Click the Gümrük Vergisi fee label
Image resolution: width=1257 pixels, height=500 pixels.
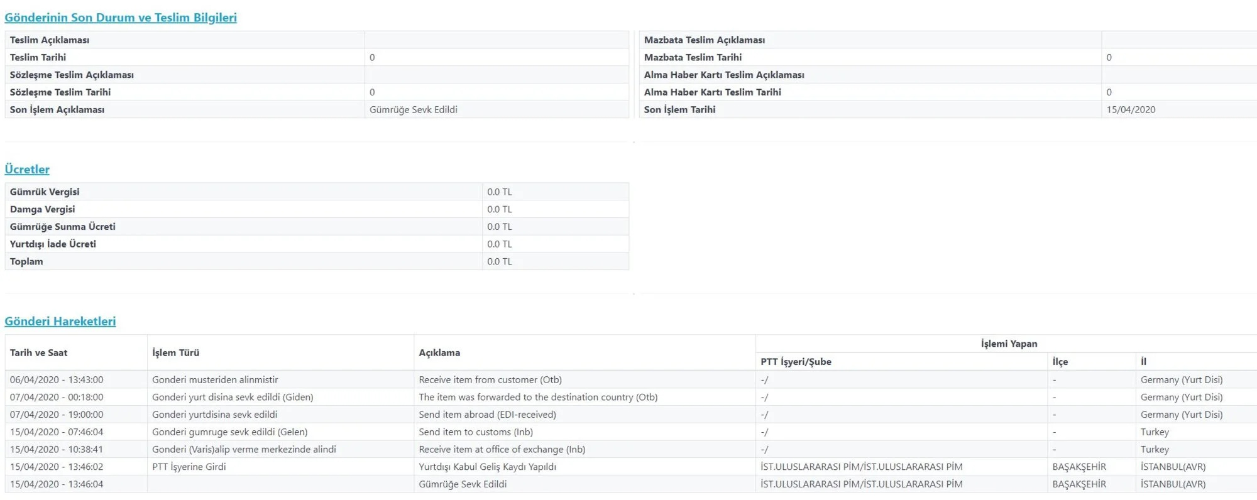pyautogui.click(x=45, y=192)
